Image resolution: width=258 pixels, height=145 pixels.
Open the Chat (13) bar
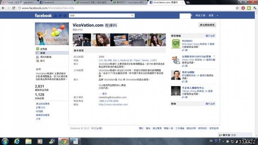pos(235,135)
